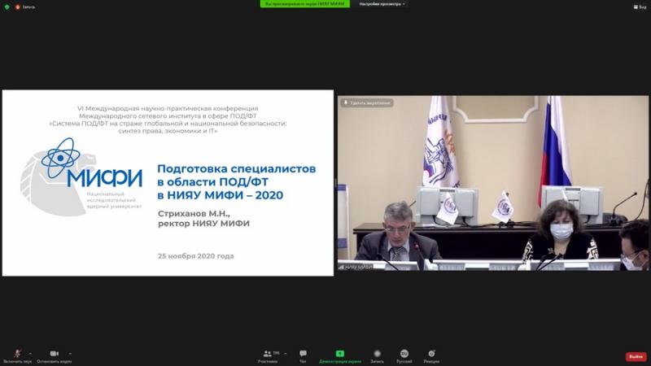Click the pinned speaker video panel

coord(493,183)
